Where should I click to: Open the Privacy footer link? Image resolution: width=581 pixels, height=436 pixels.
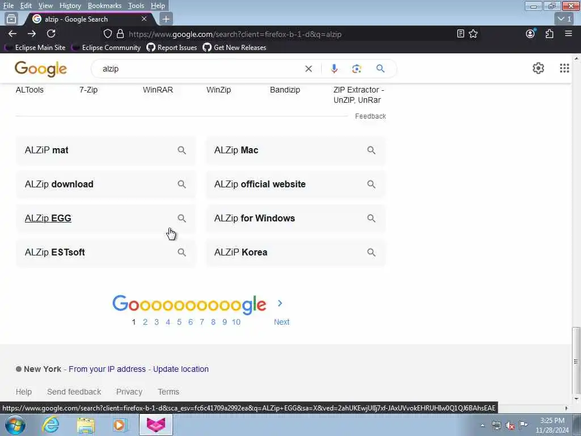tap(129, 392)
